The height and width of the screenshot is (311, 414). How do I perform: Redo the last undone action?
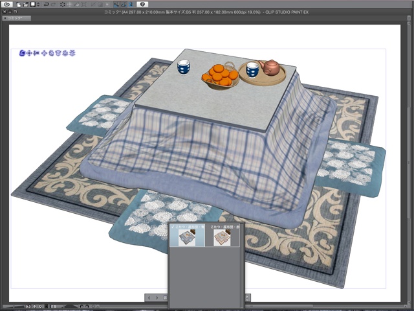pos(54,5)
